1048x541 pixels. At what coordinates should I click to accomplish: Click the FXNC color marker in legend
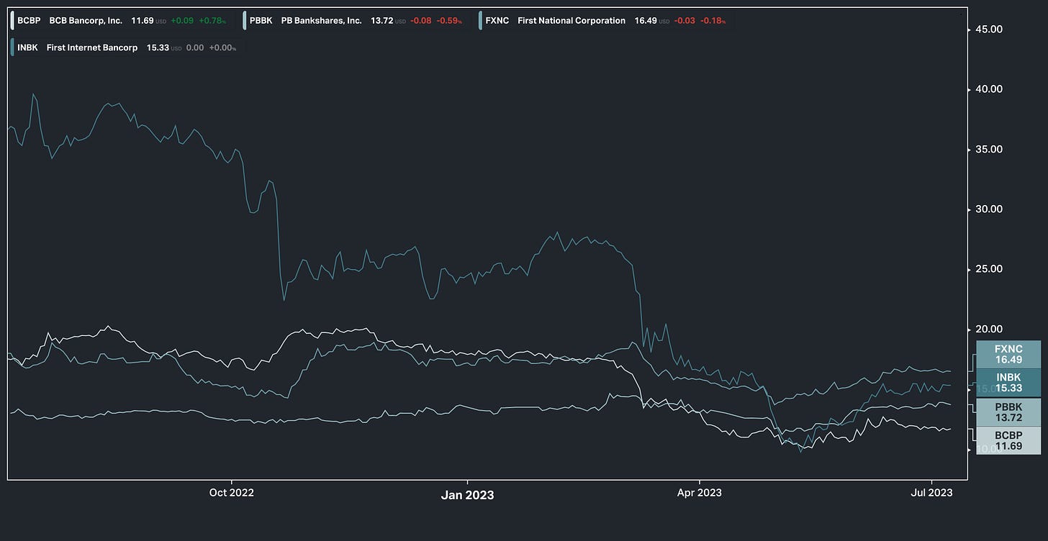(481, 21)
